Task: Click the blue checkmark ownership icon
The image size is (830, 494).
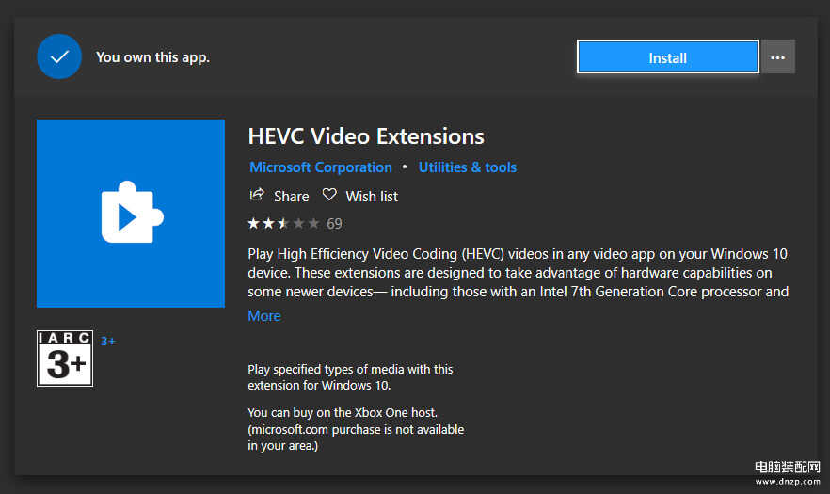Action: point(59,56)
